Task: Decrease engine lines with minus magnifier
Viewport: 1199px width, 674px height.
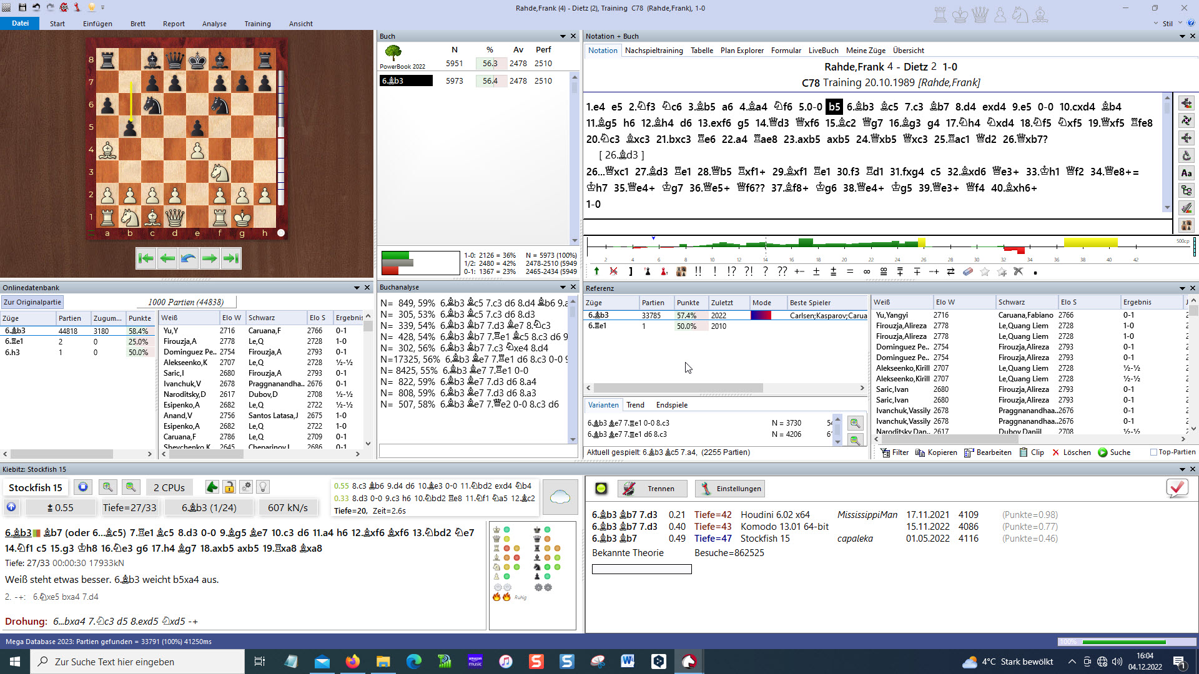Action: (131, 487)
